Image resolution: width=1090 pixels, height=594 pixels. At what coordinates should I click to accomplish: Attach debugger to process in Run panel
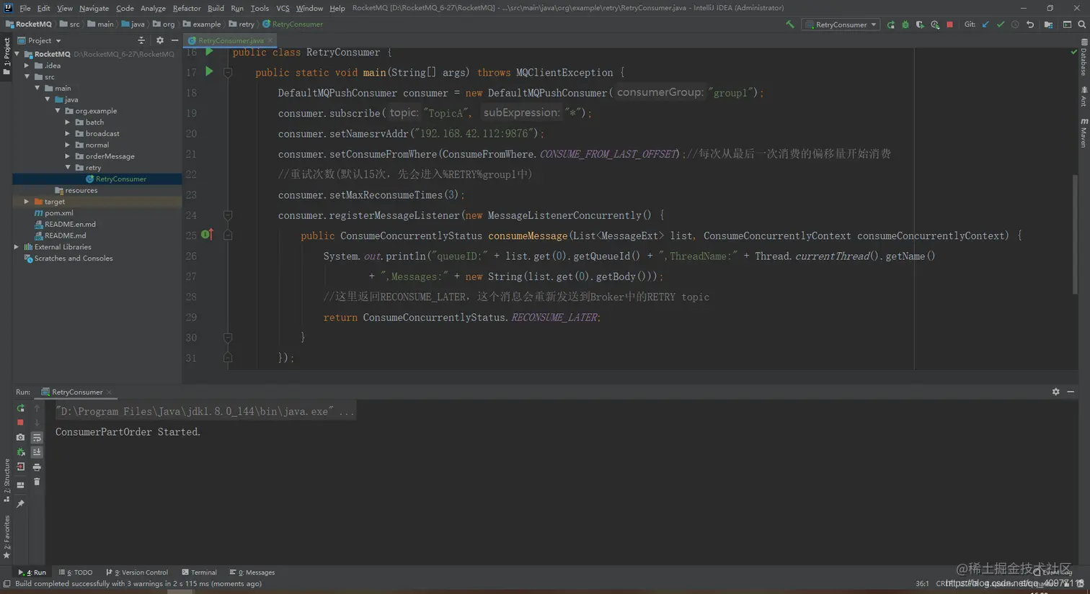(x=20, y=452)
